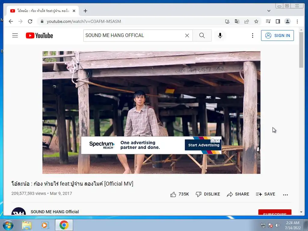The width and height of the screenshot is (308, 231).
Task: Toggle the Chrome side panel icon
Action: coord(278,21)
